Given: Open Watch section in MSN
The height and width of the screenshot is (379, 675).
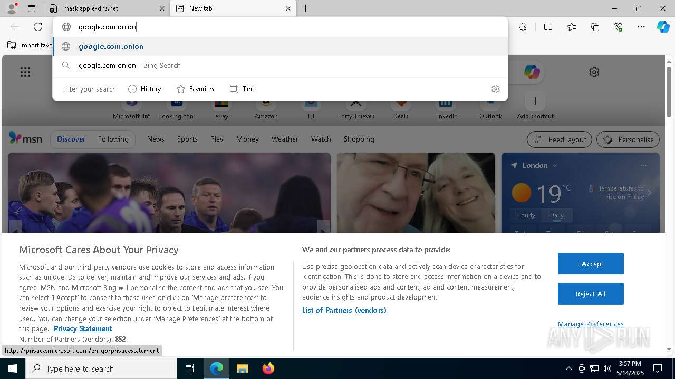Looking at the screenshot, I should (x=321, y=139).
